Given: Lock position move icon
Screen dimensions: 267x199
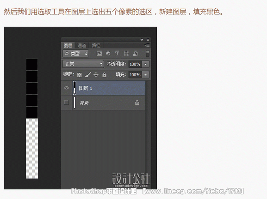Looking at the screenshot, I should click(x=96, y=75).
